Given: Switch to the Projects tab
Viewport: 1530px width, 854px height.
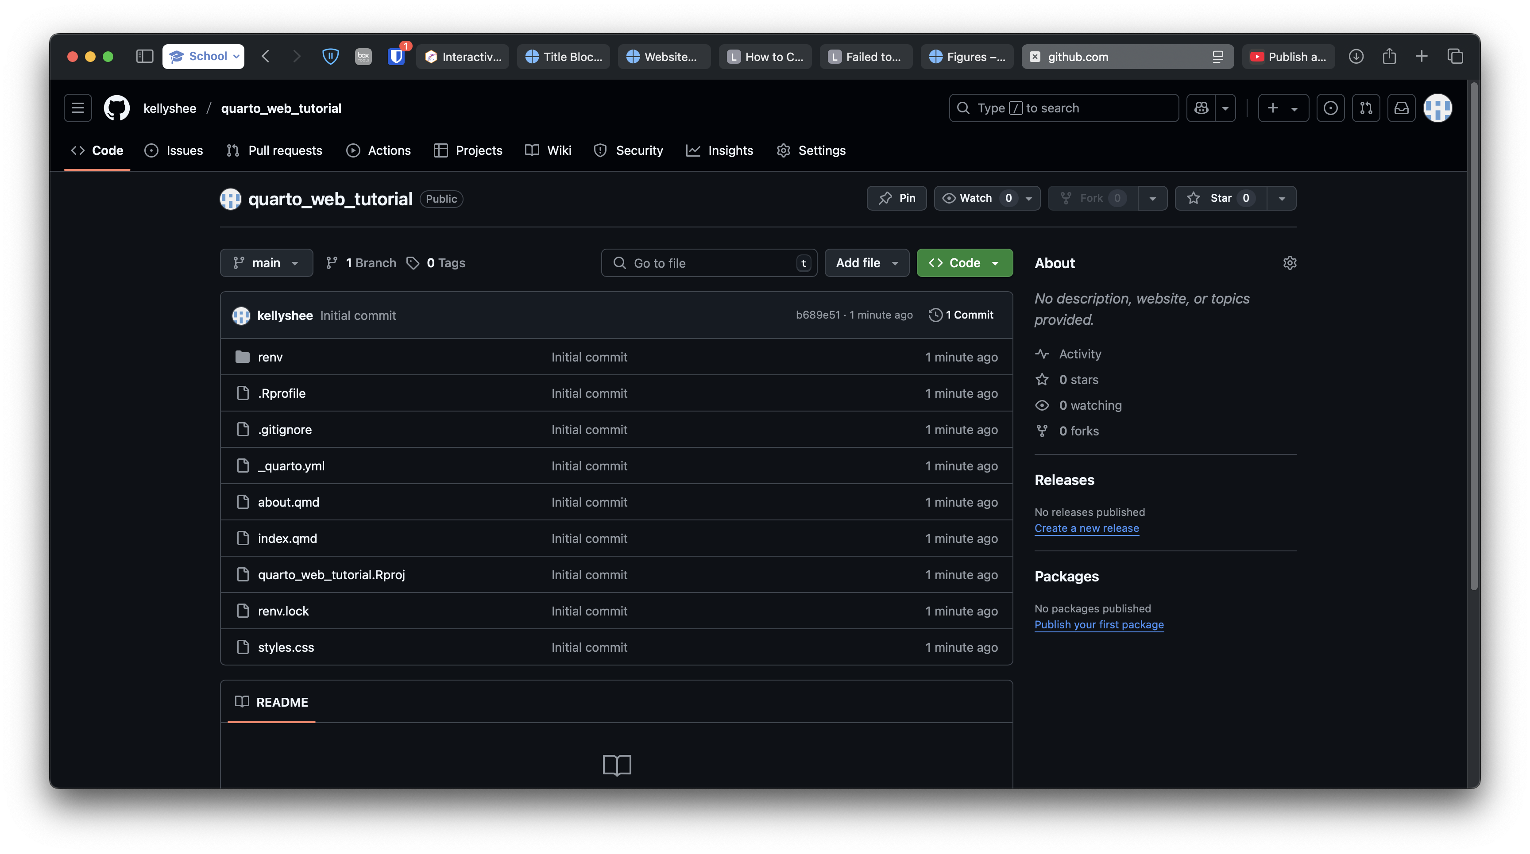Looking at the screenshot, I should coord(468,150).
